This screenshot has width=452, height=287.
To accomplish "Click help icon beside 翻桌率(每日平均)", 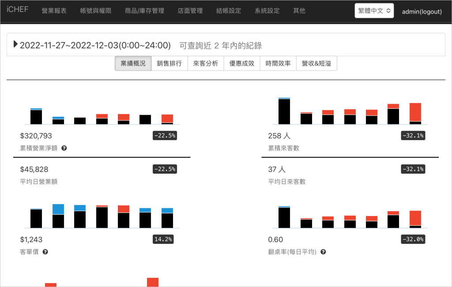I will pos(323,252).
